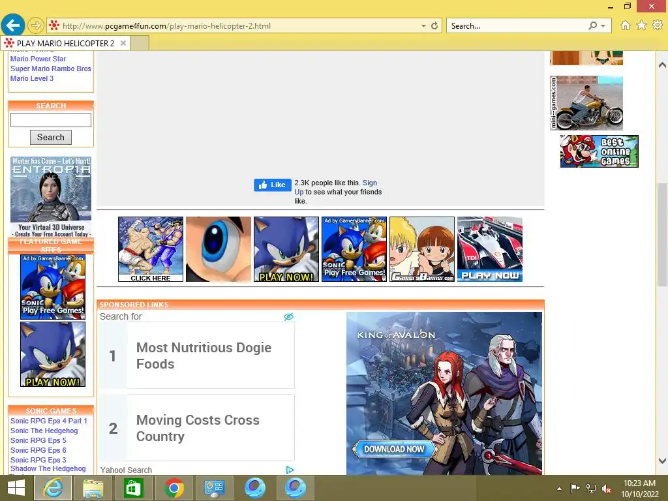Click the Sonic PLAY NOW banner in the ad row
This screenshot has height=501, width=668.
click(286, 249)
